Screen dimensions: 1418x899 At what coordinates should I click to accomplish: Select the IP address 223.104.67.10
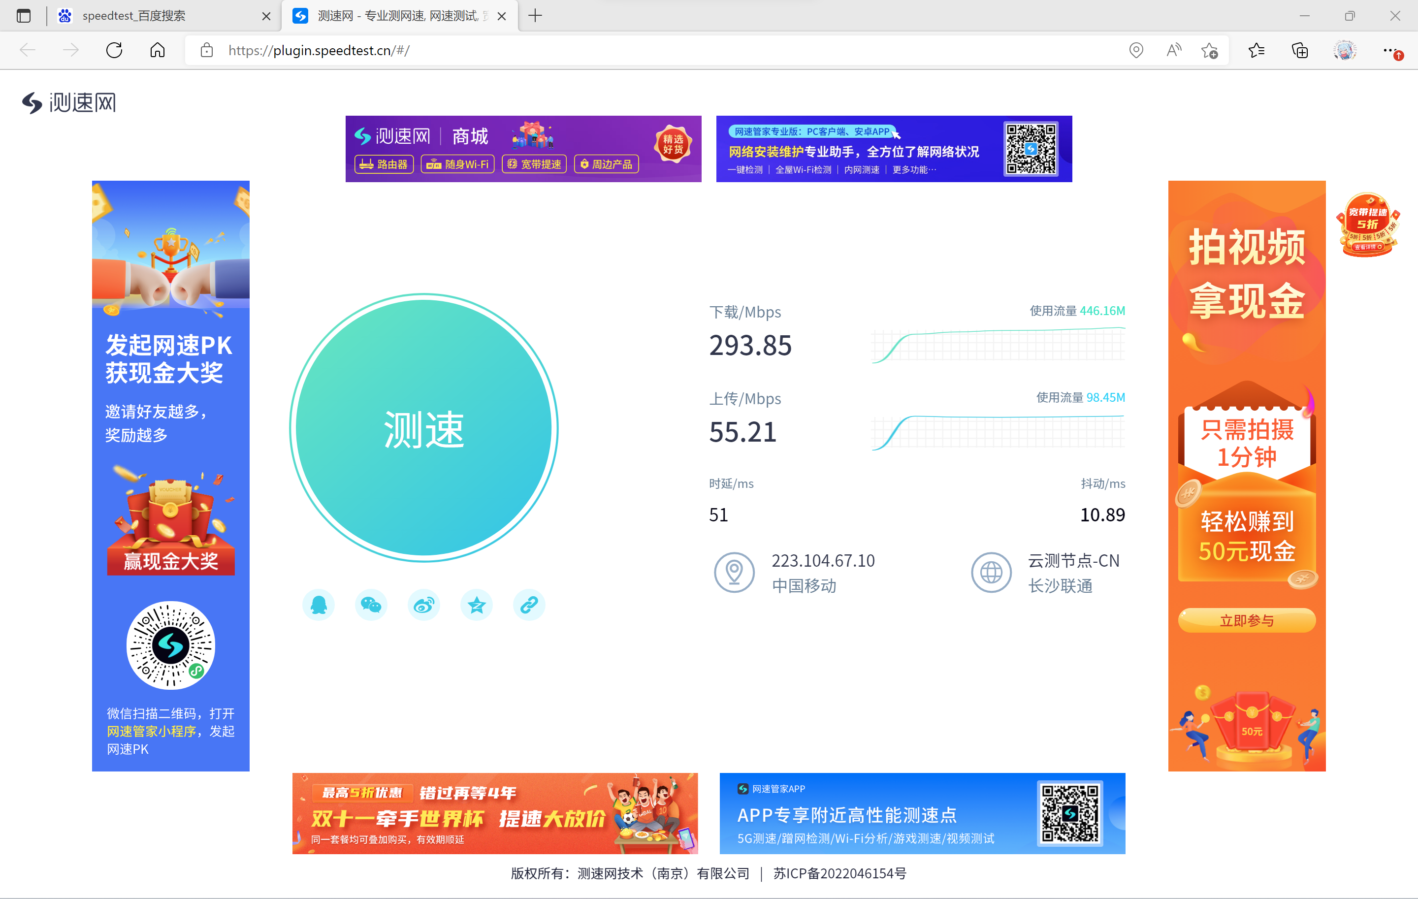click(823, 560)
